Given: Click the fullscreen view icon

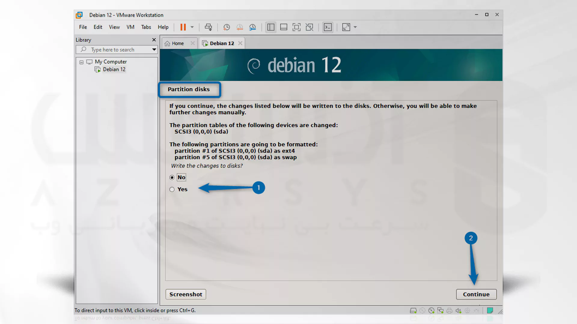Looking at the screenshot, I should click(345, 27).
